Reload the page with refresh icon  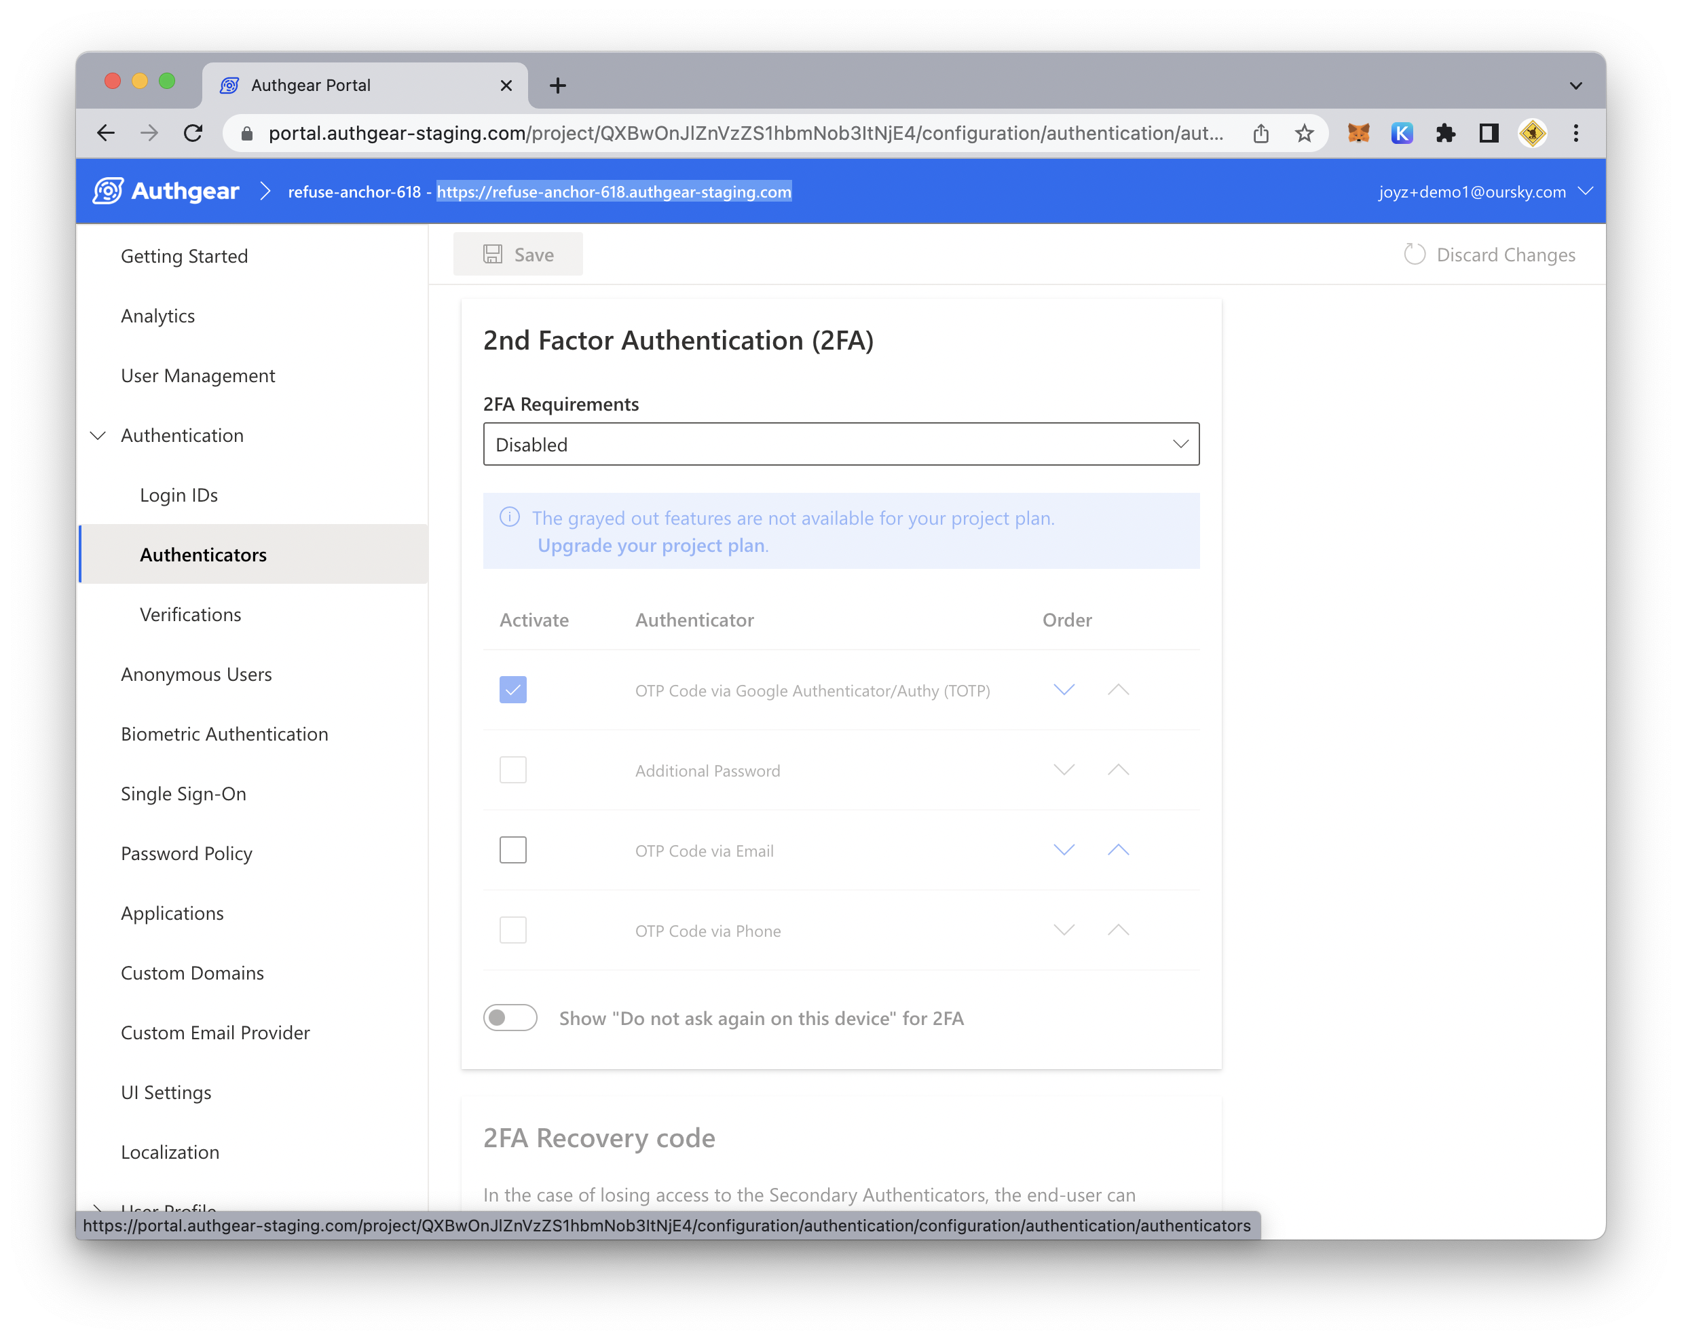pyautogui.click(x=193, y=134)
